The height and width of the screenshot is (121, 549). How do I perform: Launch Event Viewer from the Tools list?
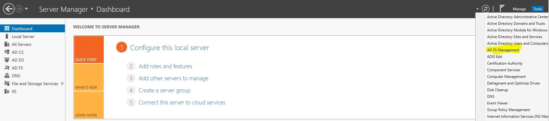(497, 103)
